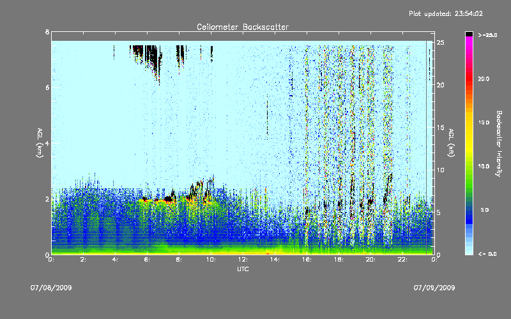Select the 12: hour tick label

243,260
